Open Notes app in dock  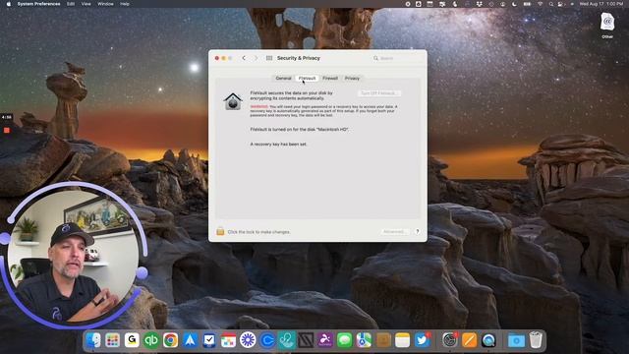(402, 340)
